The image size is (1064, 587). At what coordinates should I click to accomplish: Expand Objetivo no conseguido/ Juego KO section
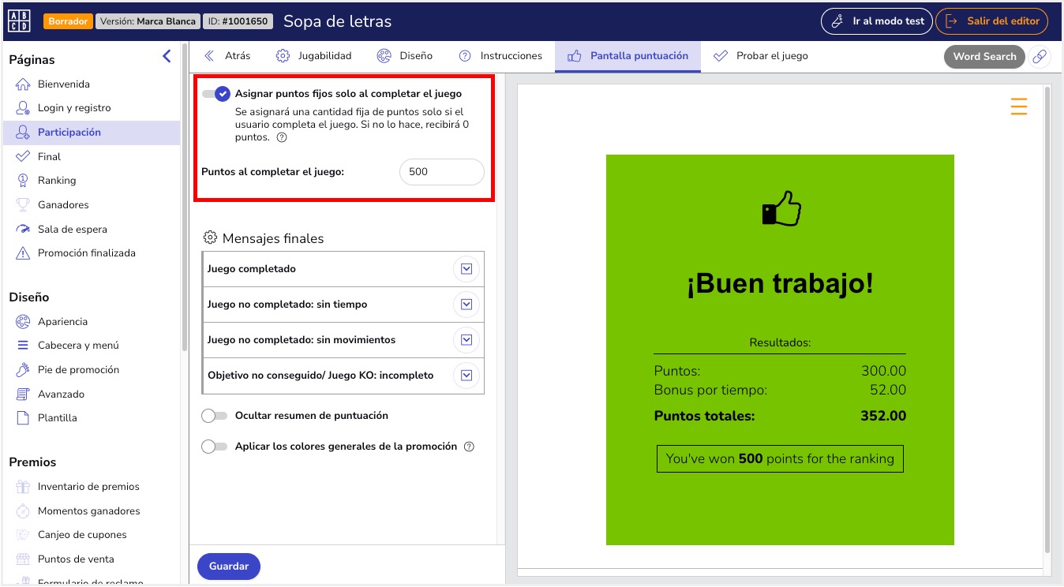coord(466,376)
